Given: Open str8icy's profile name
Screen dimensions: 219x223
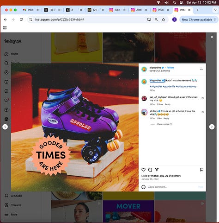Looking at the screenshot, I should 154,111.
